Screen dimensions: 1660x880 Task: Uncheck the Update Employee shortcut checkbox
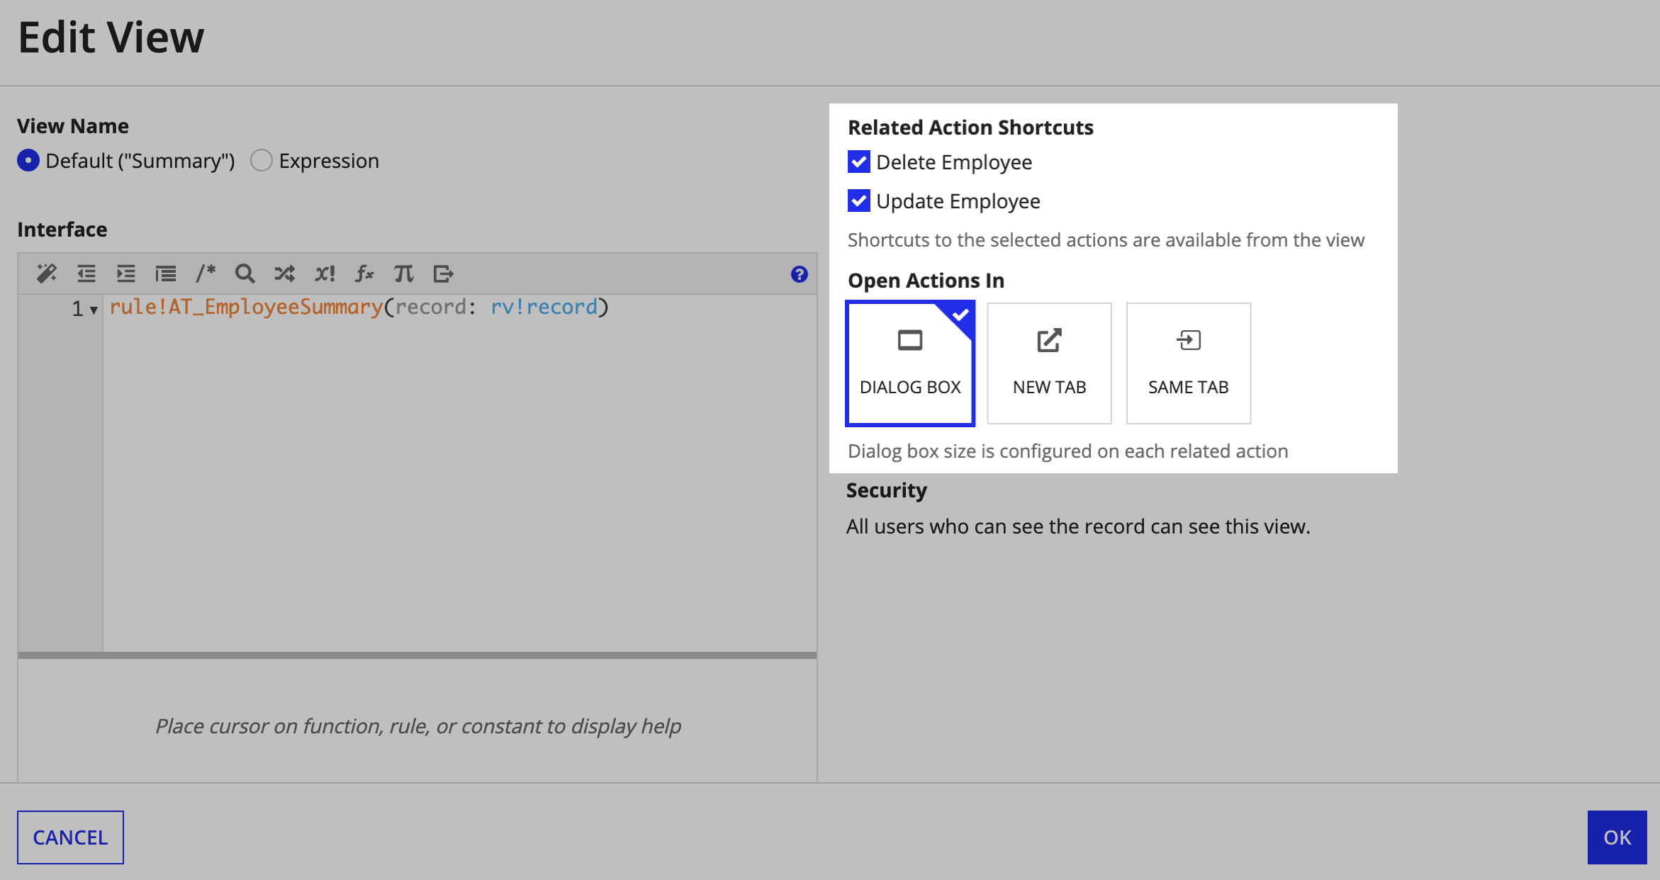click(x=859, y=201)
